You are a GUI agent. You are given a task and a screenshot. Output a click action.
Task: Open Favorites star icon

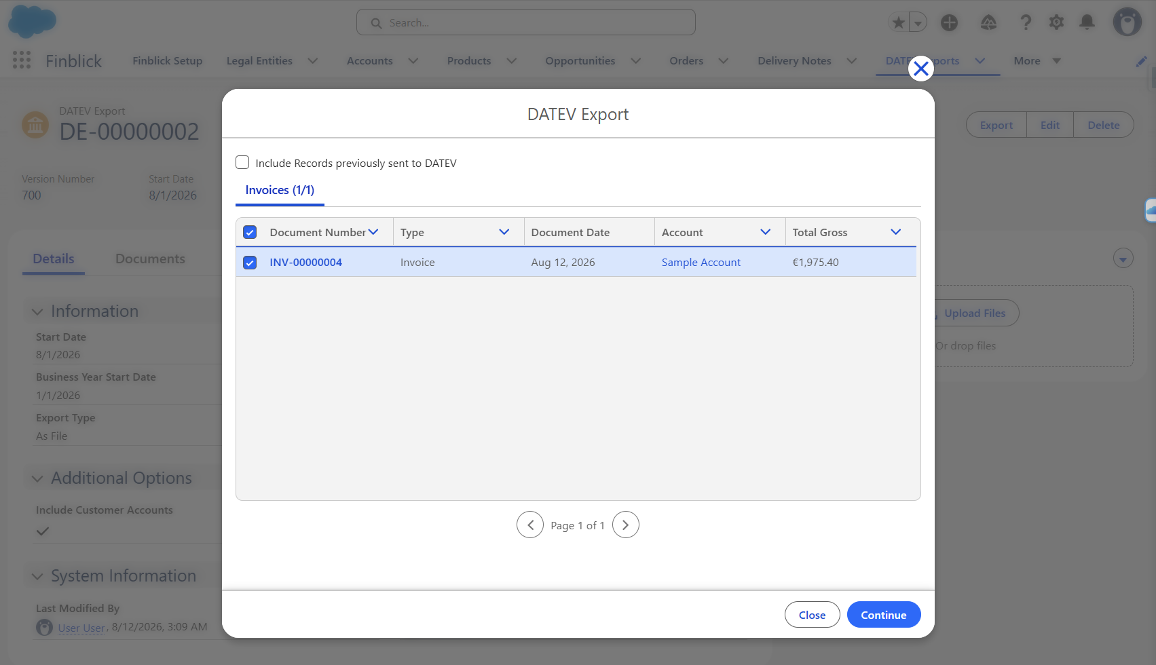pos(899,22)
